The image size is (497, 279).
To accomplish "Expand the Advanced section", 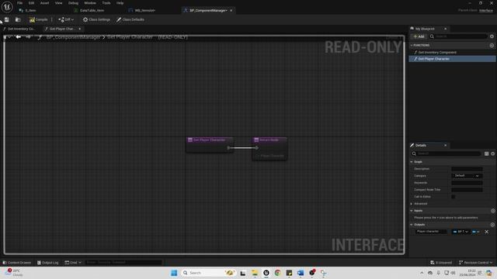I will (x=412, y=204).
